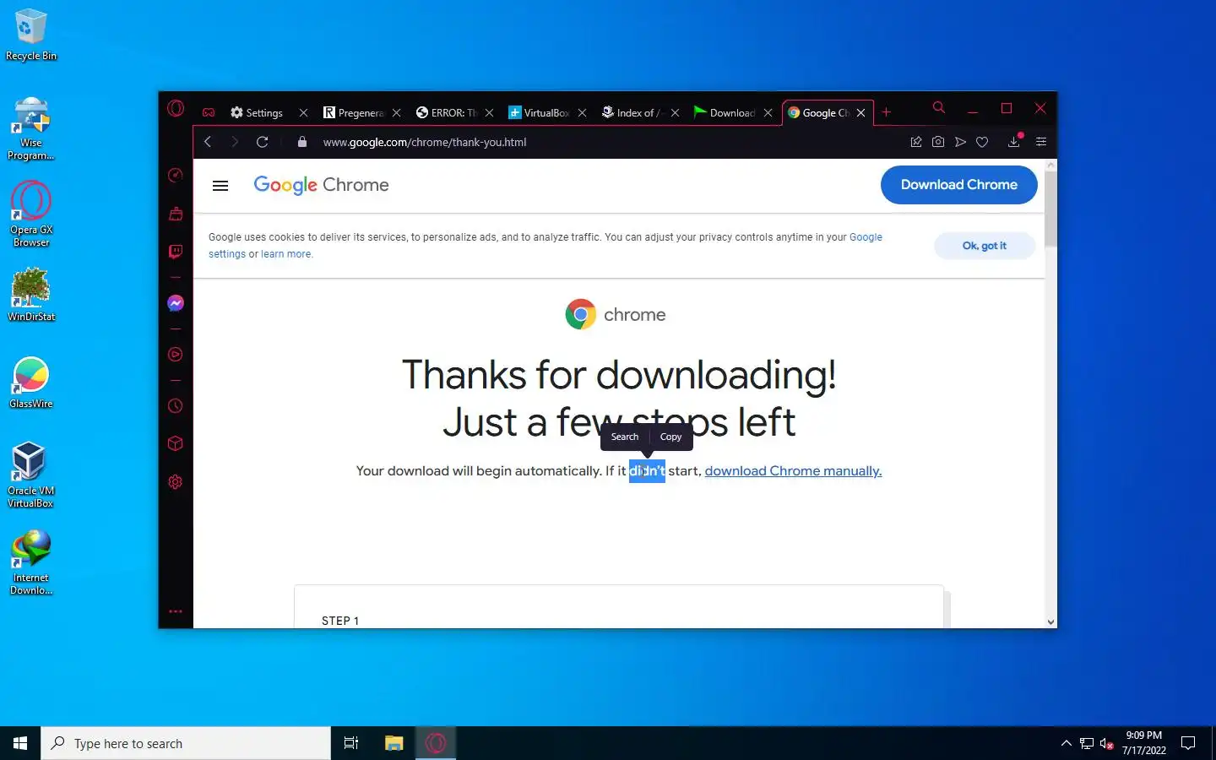1216x760 pixels.
Task: Open File Explorer from taskbar
Action: tap(394, 743)
